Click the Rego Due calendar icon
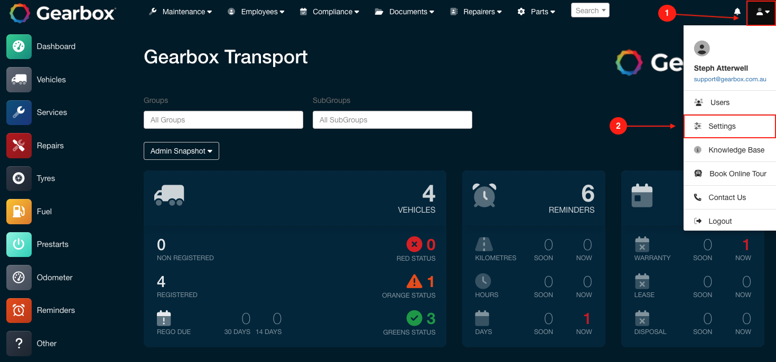Viewport: 776px width, 362px height. pos(164,318)
